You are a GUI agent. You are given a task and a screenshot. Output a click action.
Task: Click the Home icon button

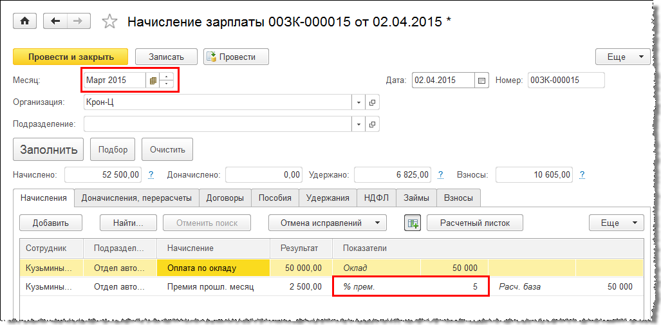click(25, 21)
